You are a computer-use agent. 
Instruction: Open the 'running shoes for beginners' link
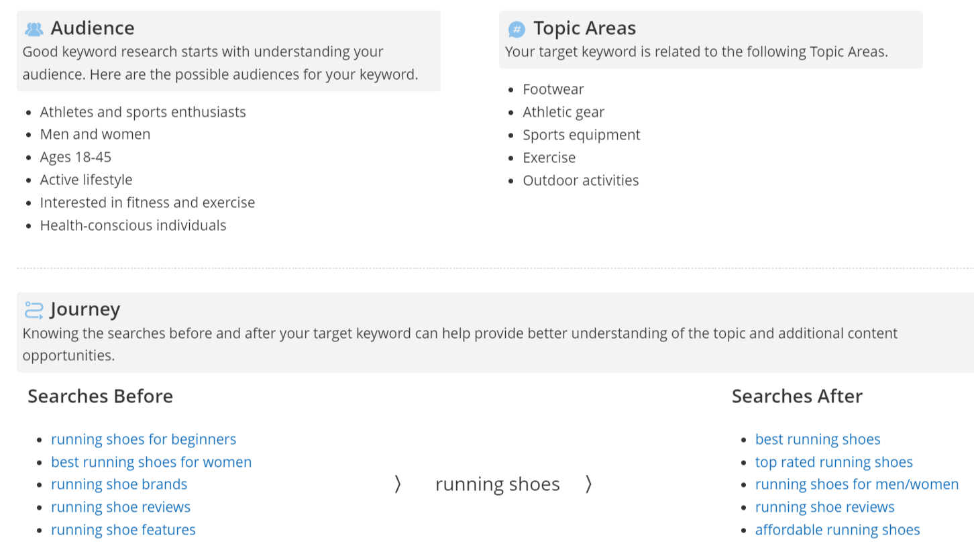click(x=144, y=439)
